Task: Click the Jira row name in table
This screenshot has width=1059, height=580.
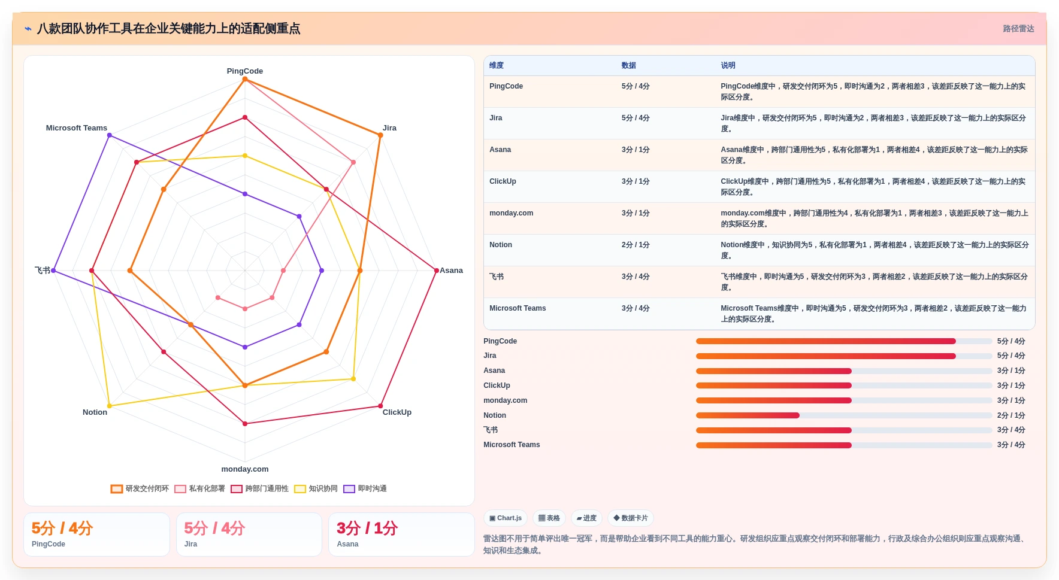Action: click(x=496, y=118)
